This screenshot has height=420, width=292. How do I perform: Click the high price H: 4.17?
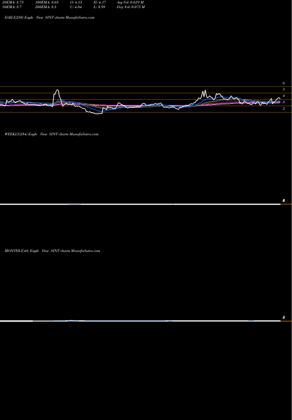pos(99,2)
